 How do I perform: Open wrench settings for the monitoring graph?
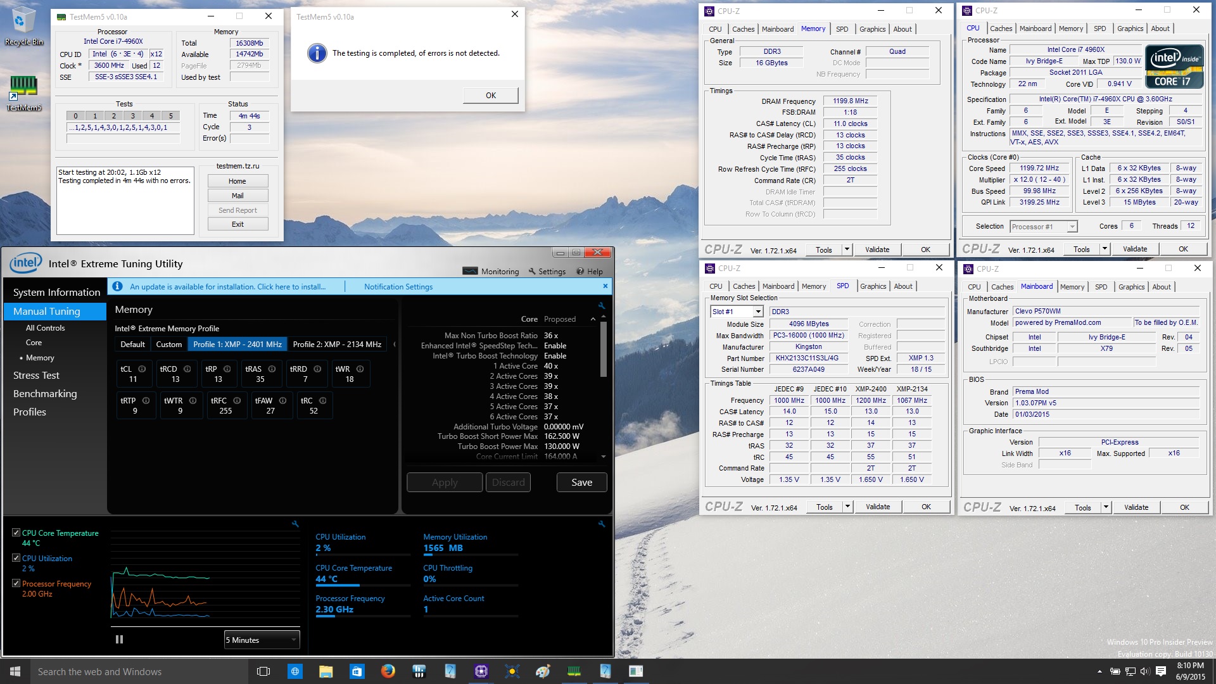(295, 524)
